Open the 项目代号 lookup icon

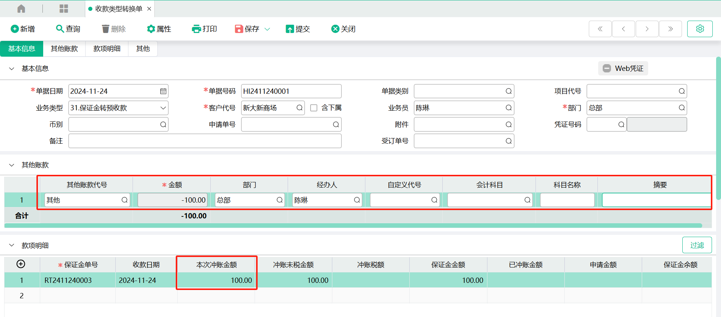coord(682,91)
